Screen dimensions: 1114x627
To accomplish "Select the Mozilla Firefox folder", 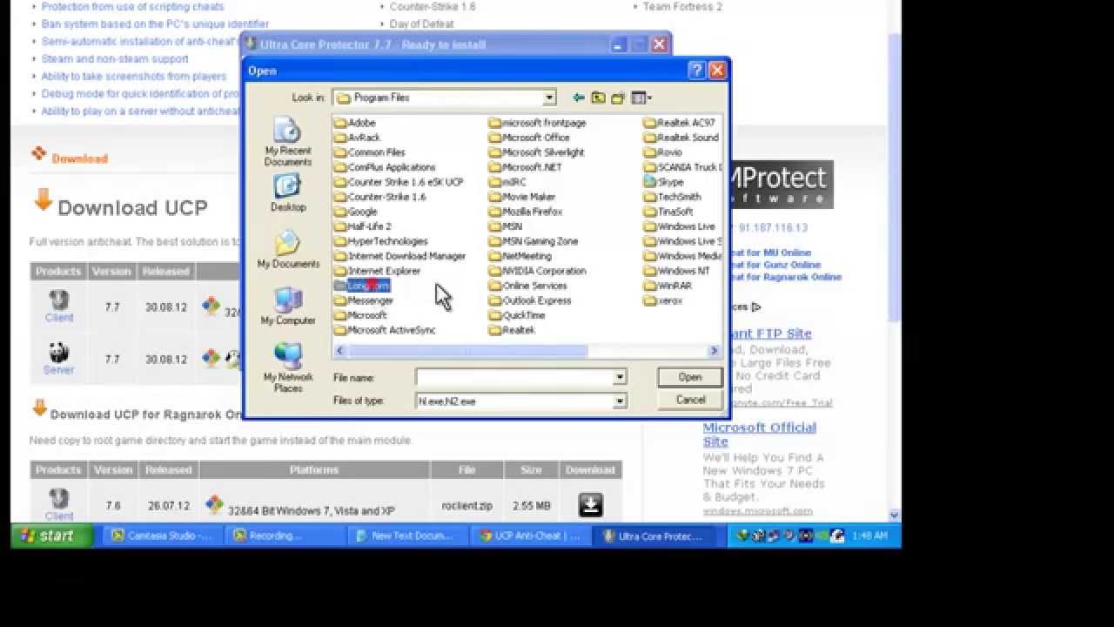I will 526,212.
